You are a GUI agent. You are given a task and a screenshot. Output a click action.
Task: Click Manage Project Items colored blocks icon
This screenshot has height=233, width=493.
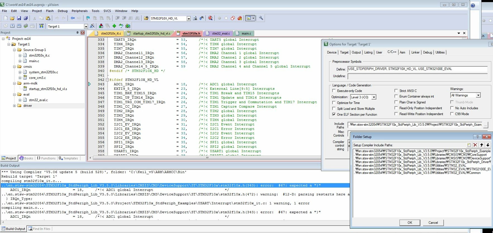click(101, 26)
